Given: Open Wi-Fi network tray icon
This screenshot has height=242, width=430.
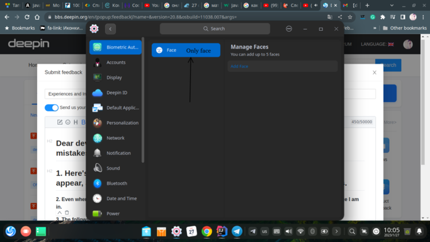Looking at the screenshot, I should pyautogui.click(x=300, y=231).
